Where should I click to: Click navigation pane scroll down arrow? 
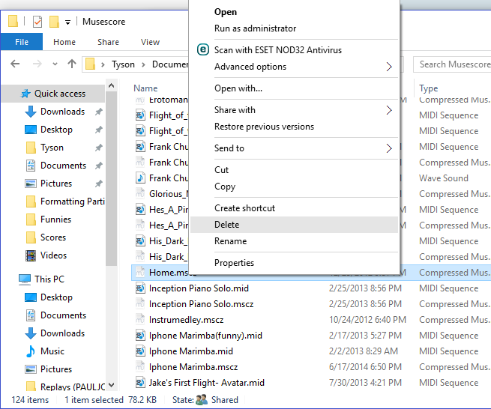pyautogui.click(x=111, y=385)
